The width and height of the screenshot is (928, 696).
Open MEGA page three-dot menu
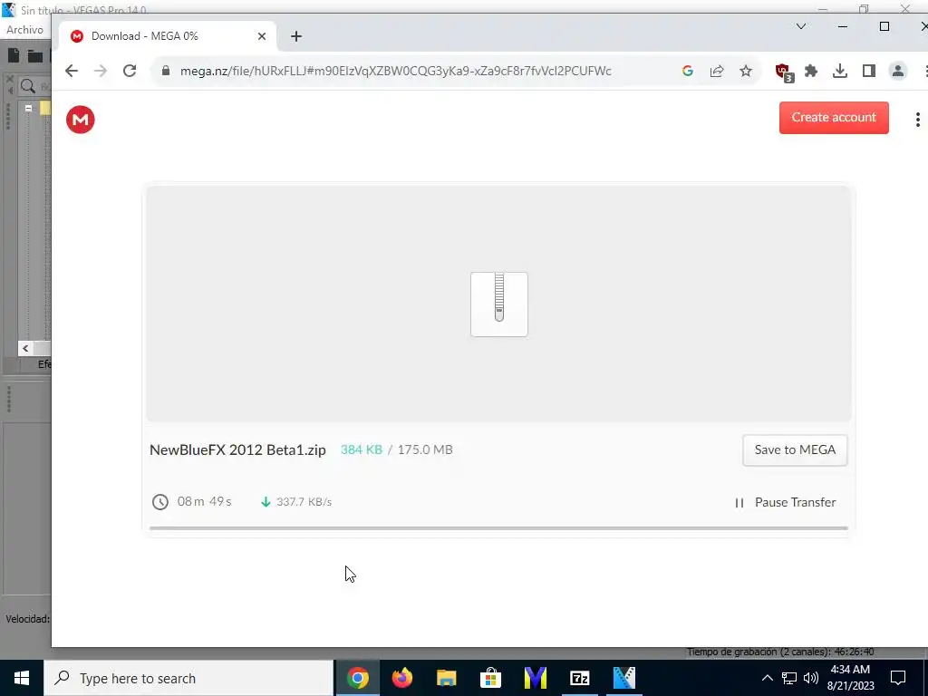917,120
